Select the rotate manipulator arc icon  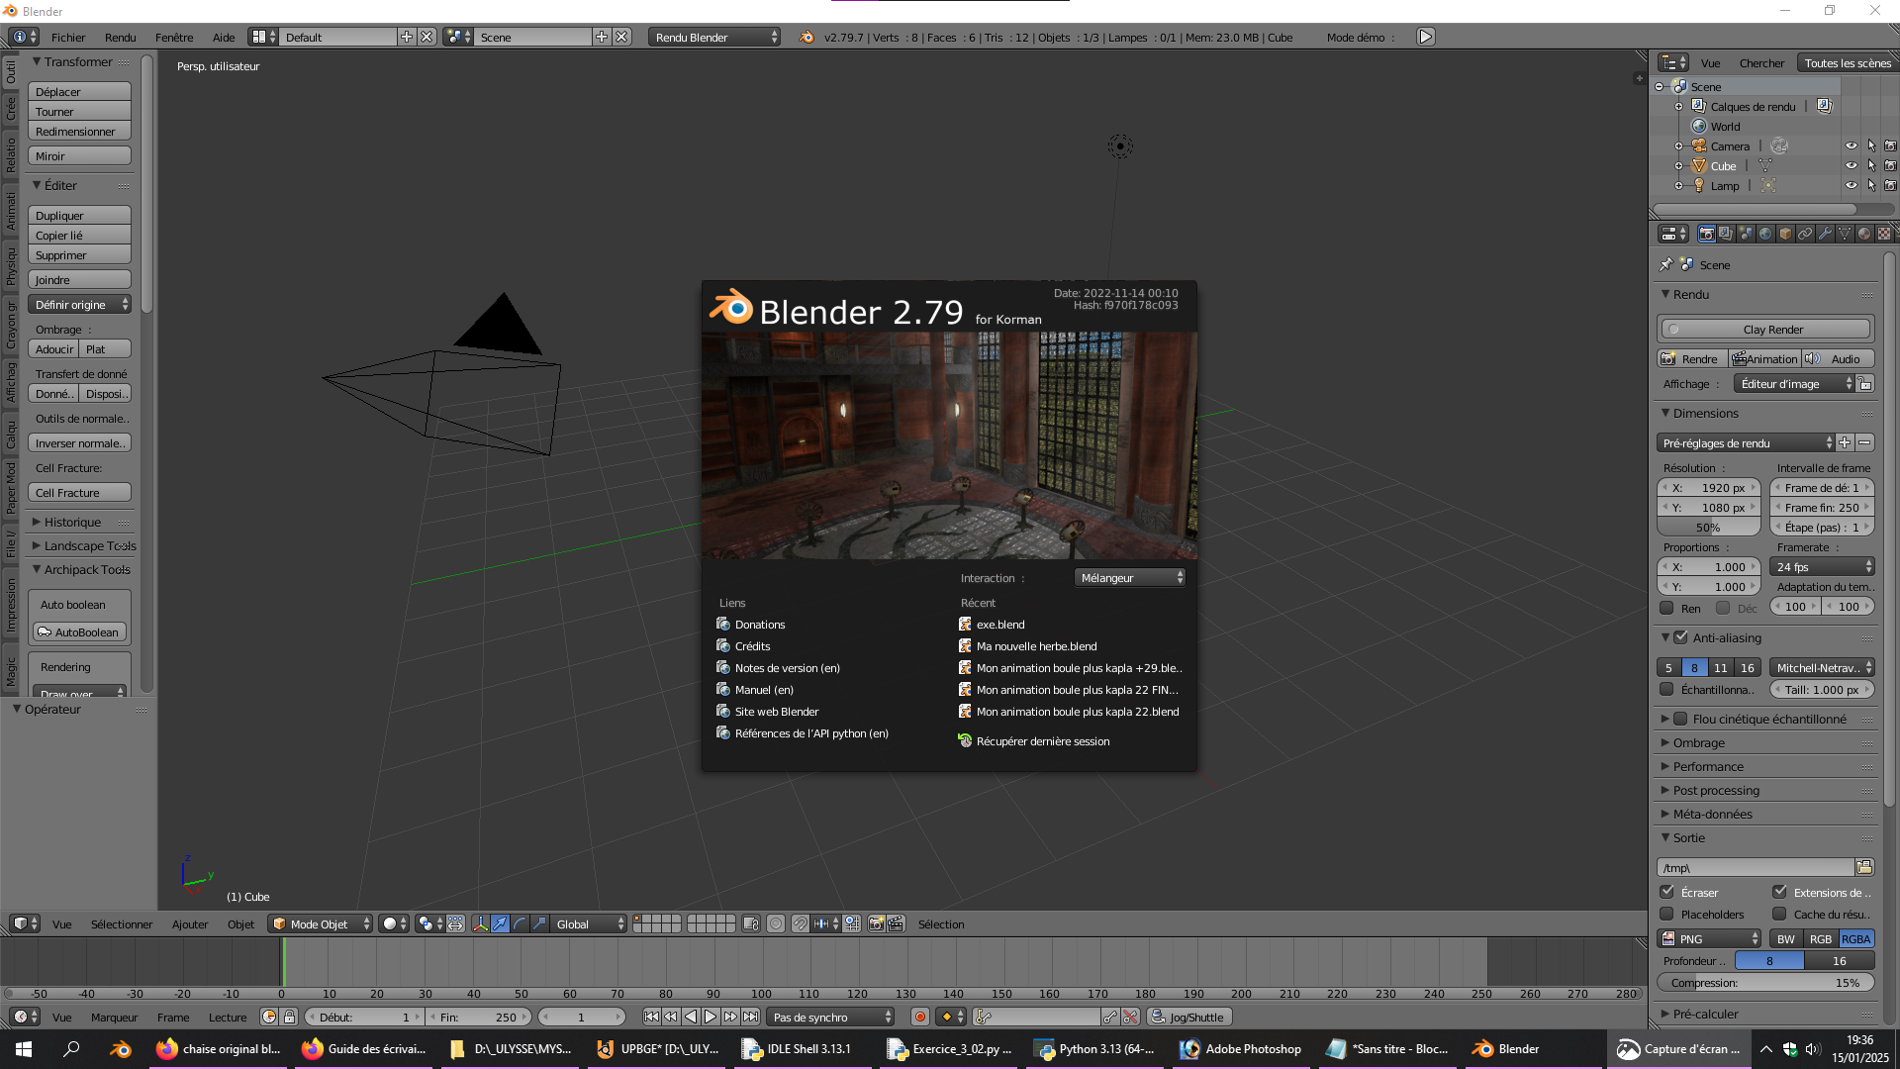pos(521,923)
